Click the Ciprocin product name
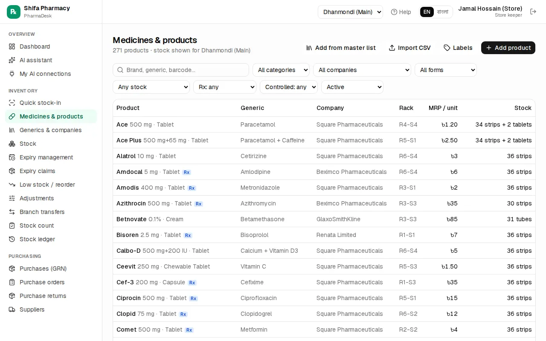Viewport: 546px width, 341px height. [x=128, y=298]
